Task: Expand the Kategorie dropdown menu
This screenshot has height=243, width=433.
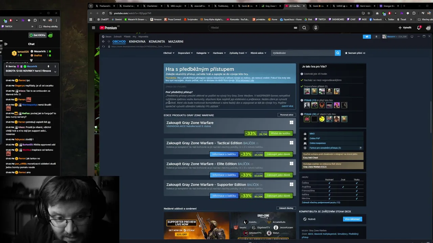Action: pos(203,53)
